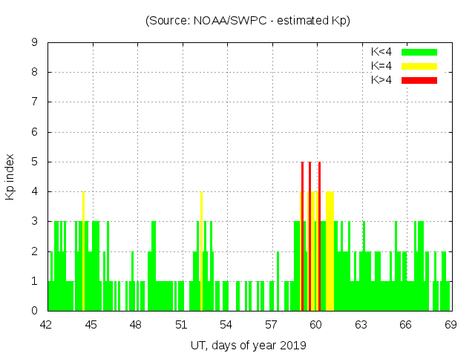Click x-axis tick label 57

(x=271, y=325)
